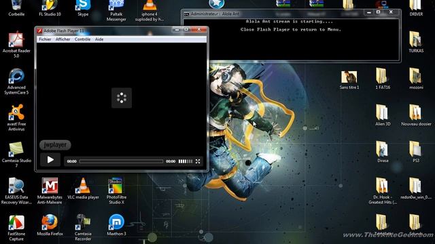The height and width of the screenshot is (244, 435).
Task: Click the Adobe Flash Player title bar icon
Action: click(x=39, y=30)
